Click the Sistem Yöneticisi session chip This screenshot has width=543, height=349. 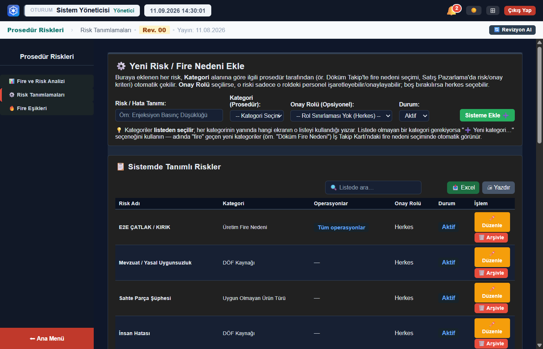point(82,10)
